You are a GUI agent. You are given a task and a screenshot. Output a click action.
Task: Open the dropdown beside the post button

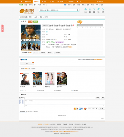pyautogui.click(x=93, y=109)
